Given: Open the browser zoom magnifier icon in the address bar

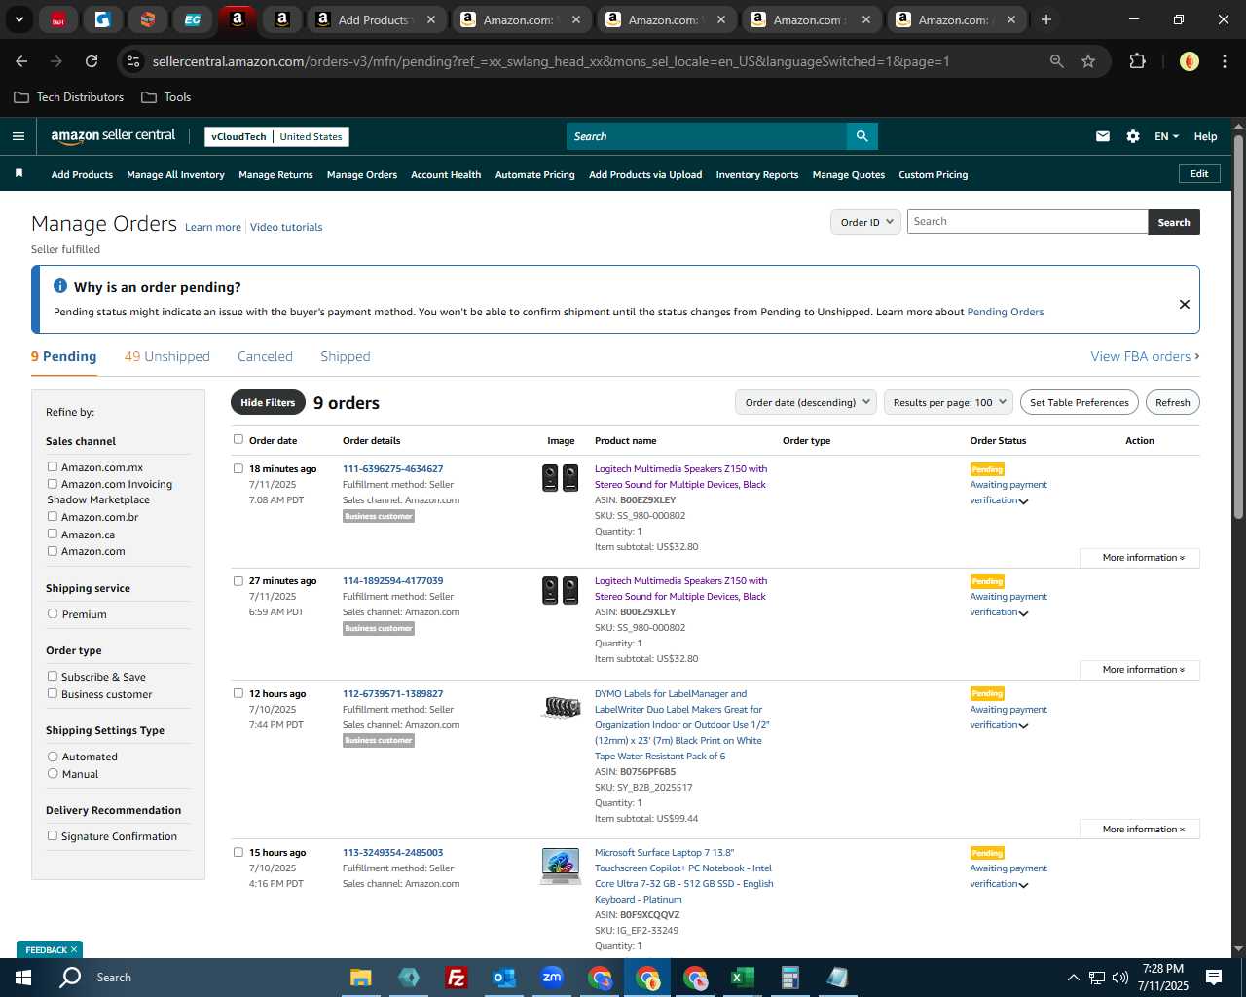Looking at the screenshot, I should click(x=1057, y=61).
